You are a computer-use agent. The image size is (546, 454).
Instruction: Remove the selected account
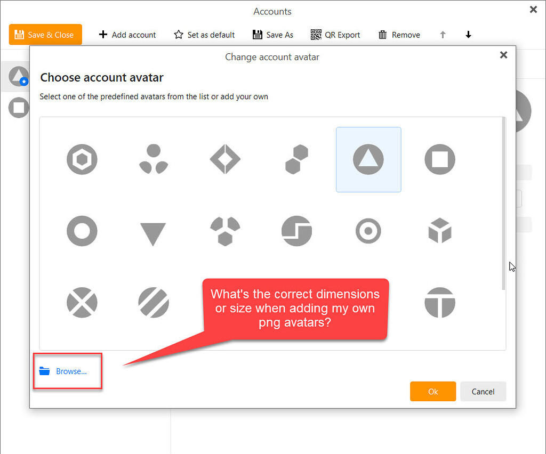[399, 35]
